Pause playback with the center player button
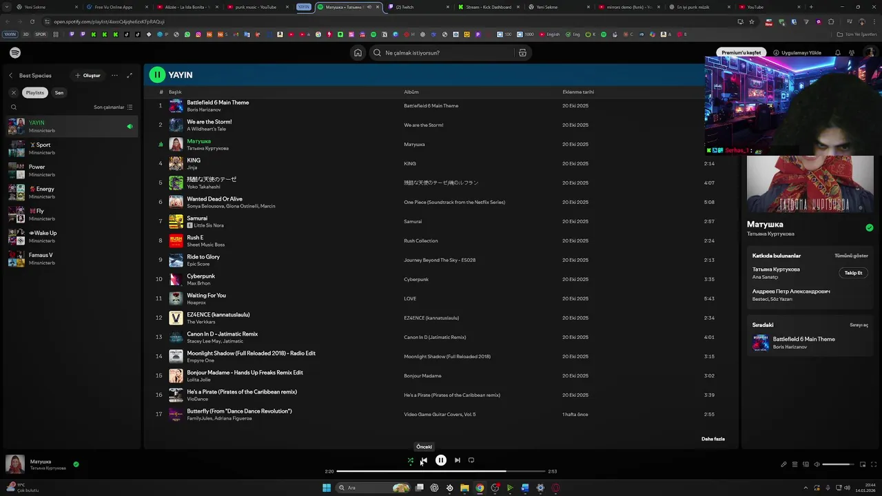The height and width of the screenshot is (496, 882). point(441,460)
